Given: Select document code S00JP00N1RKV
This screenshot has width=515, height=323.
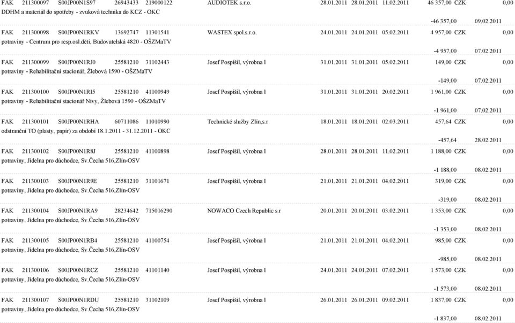Looking at the screenshot, I should 78,33.
